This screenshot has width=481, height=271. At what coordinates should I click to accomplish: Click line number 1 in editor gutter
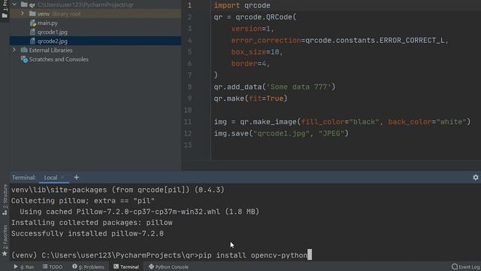click(x=189, y=5)
